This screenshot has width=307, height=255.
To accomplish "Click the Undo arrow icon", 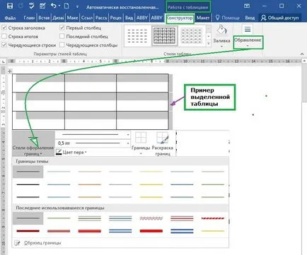I will (x=53, y=6).
